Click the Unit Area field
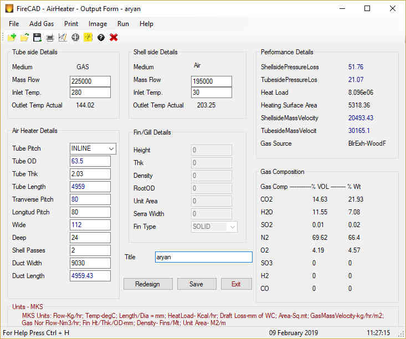The height and width of the screenshot is (339, 406). [211, 201]
